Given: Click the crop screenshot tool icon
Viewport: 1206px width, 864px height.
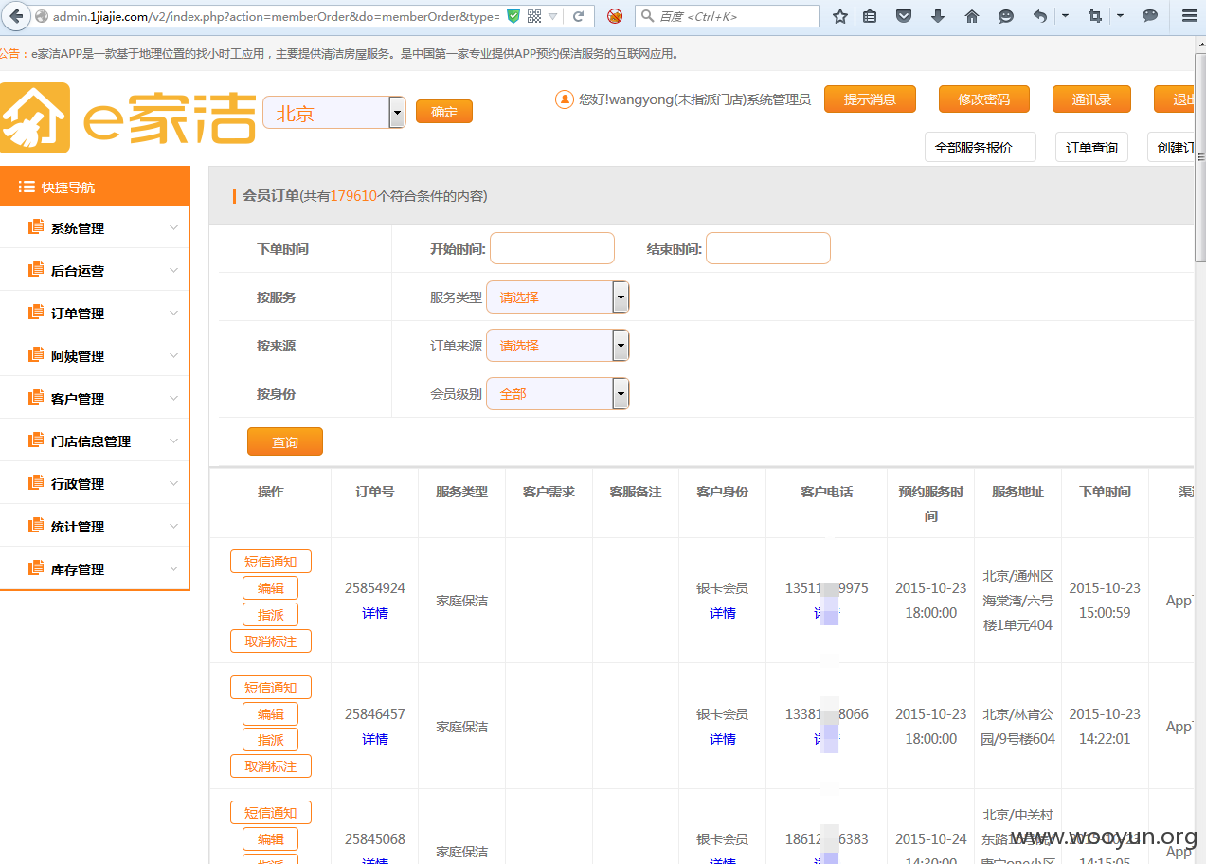Looking at the screenshot, I should pos(1095,16).
